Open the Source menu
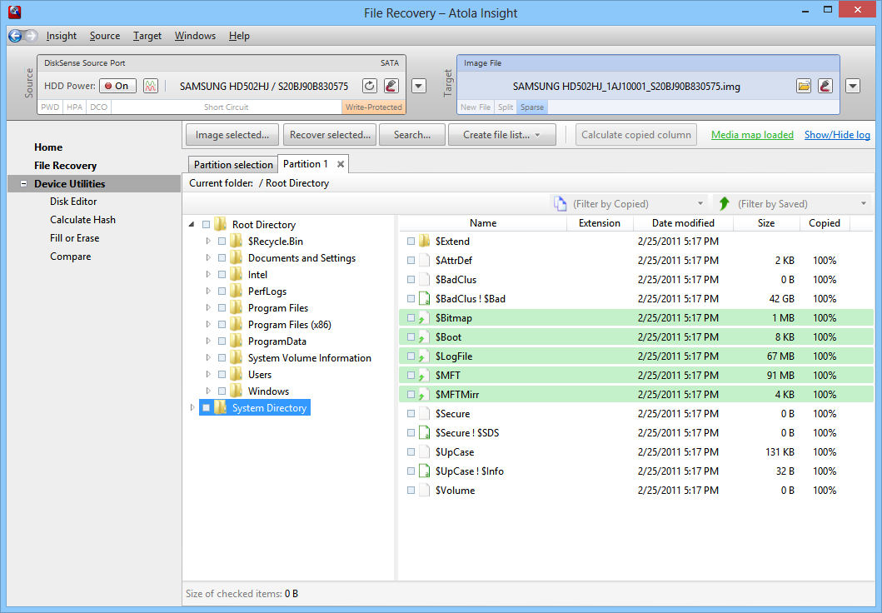882x613 pixels. 105,36
